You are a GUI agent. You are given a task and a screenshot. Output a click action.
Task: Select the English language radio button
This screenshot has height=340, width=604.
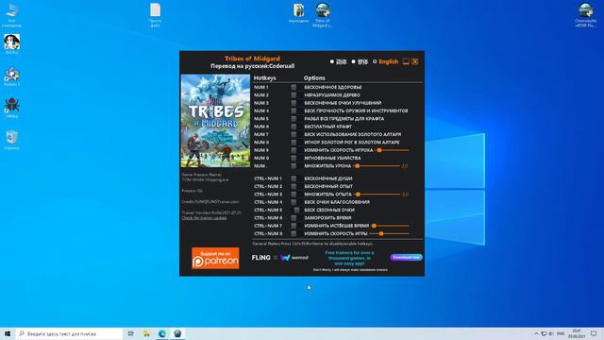(x=375, y=61)
